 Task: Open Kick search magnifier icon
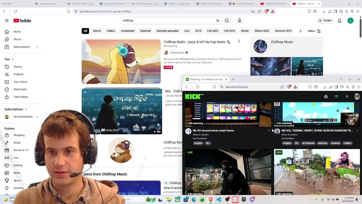347,97
